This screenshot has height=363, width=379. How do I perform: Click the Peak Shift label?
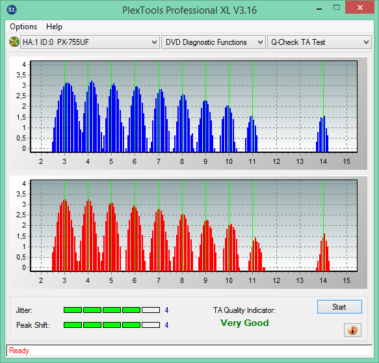click(33, 325)
